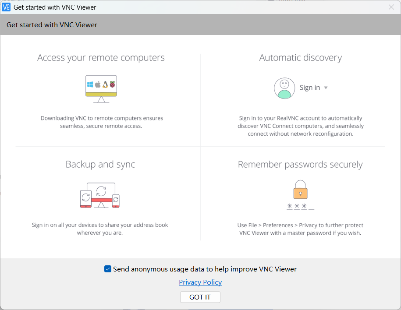Dismiss the dialog with GOT IT
The image size is (401, 310).
point(200,297)
